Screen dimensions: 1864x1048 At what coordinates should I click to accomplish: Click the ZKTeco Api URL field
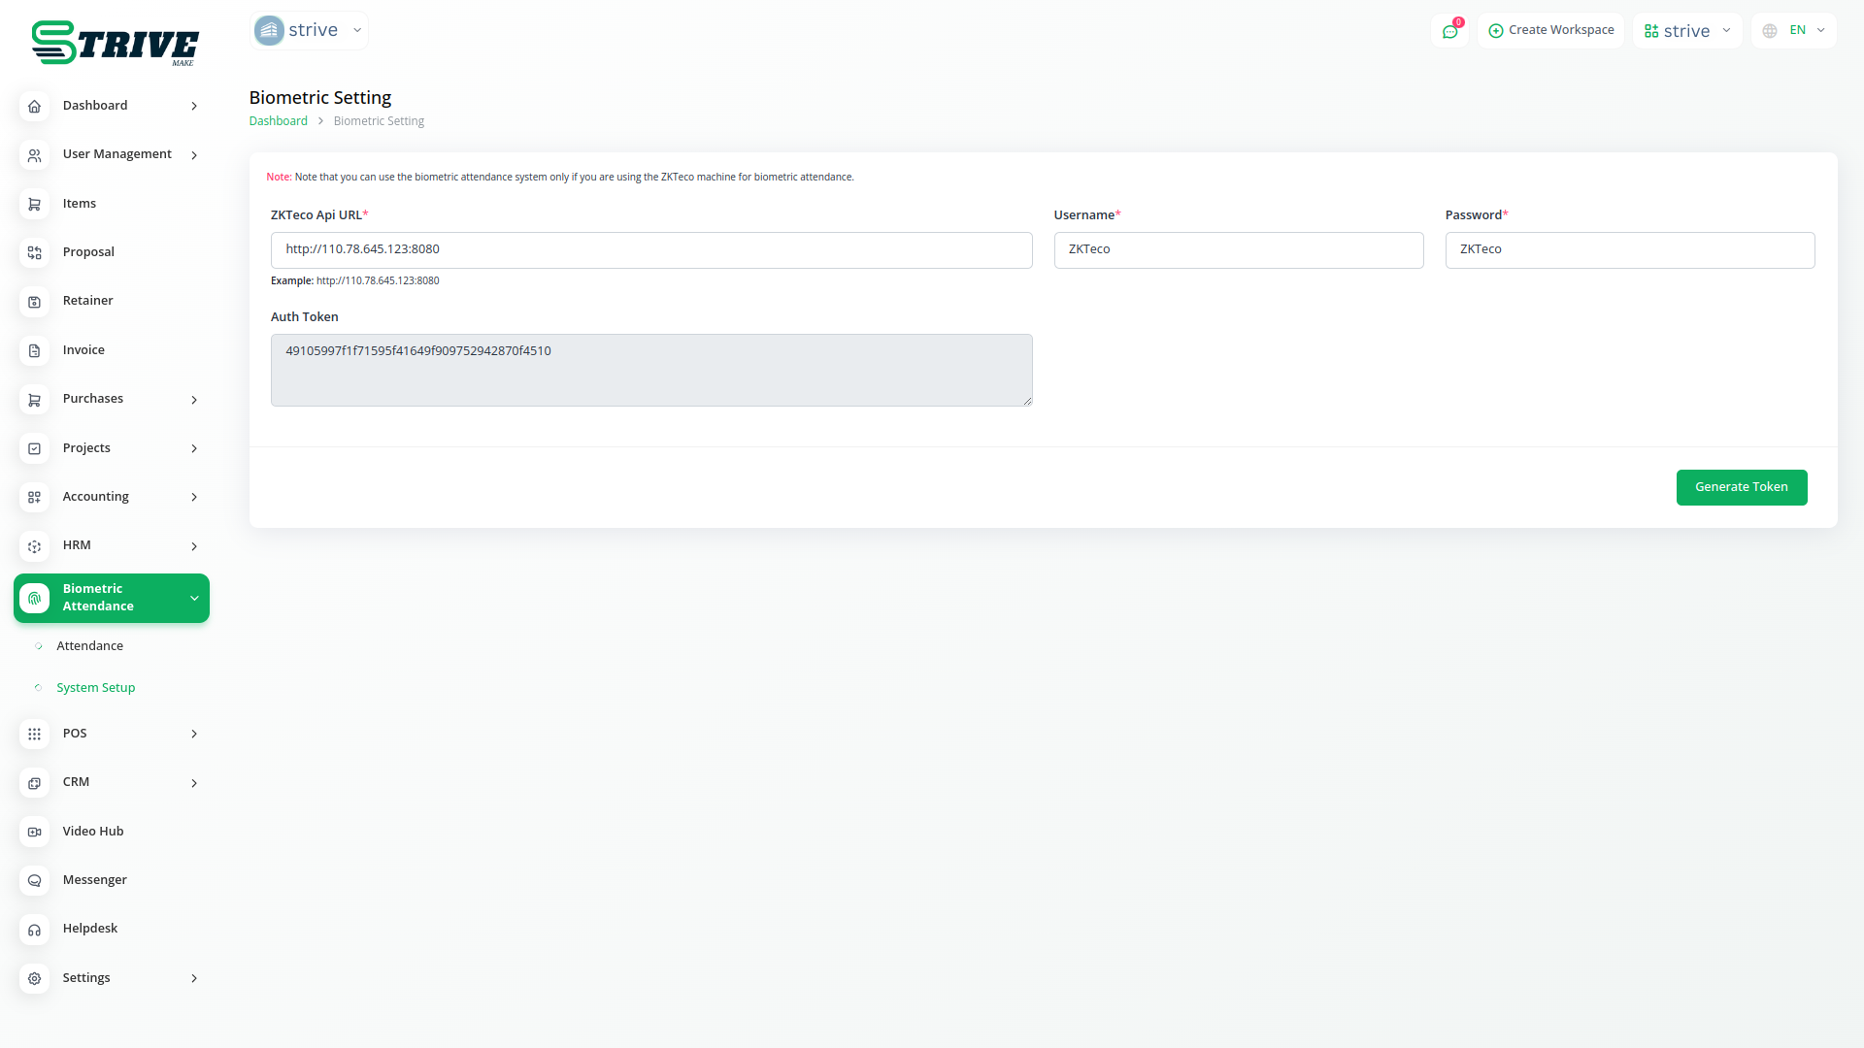(x=650, y=250)
